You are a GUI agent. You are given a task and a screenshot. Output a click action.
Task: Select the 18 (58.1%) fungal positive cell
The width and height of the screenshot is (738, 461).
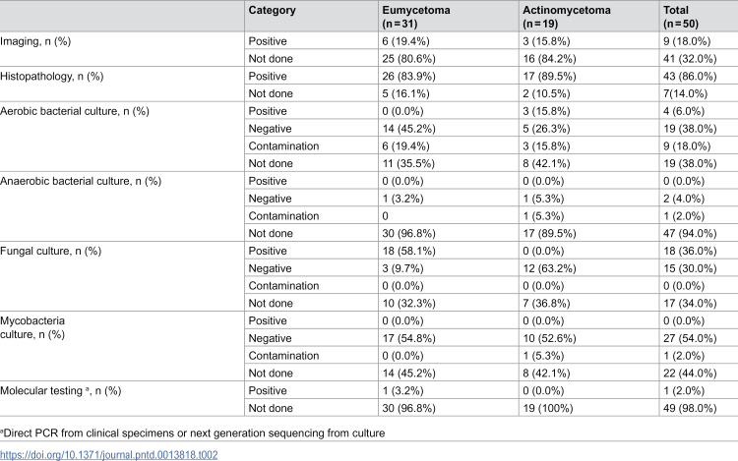click(x=408, y=251)
